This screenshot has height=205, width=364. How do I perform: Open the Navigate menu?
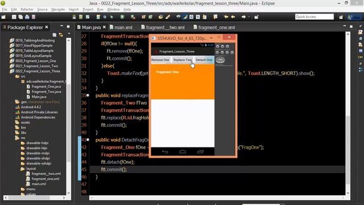pyautogui.click(x=58, y=9)
